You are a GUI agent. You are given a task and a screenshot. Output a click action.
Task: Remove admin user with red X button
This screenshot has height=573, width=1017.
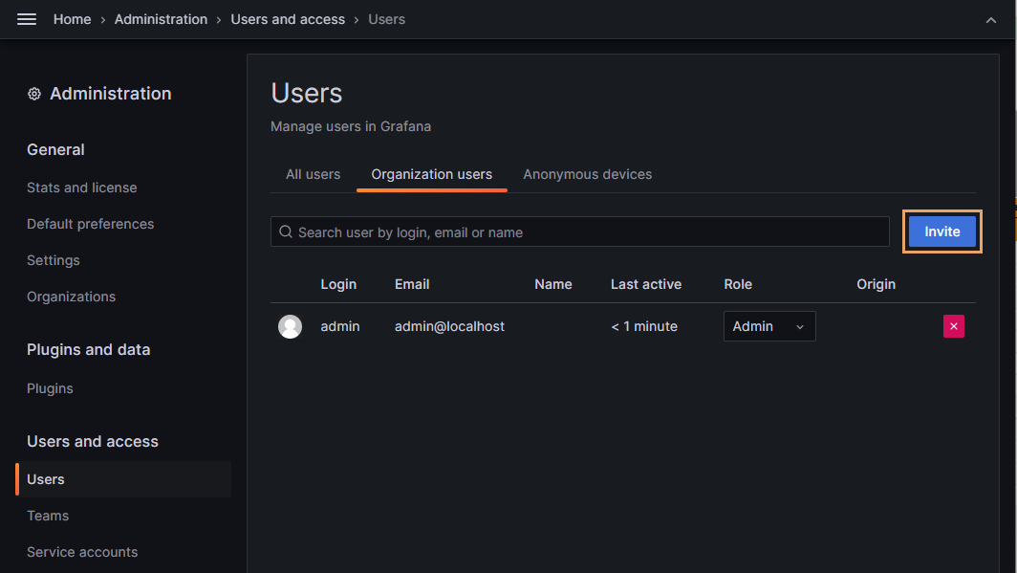pos(953,326)
